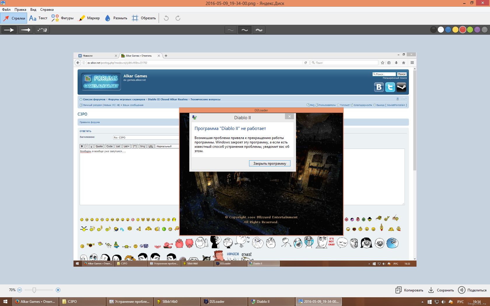490x306 pixels.
Task: Pick the green color swatch
Action: pyautogui.click(x=470, y=29)
